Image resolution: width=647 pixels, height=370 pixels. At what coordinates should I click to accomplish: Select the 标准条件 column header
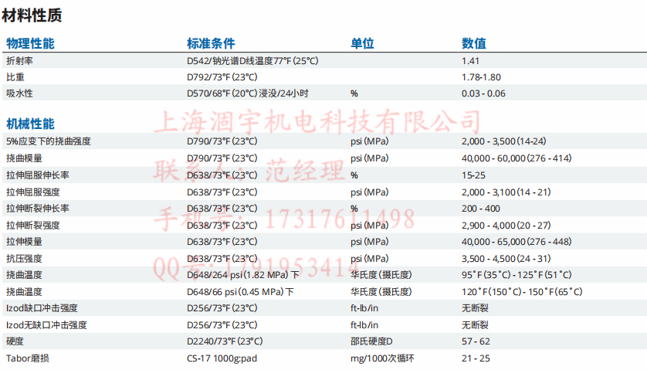point(211,43)
